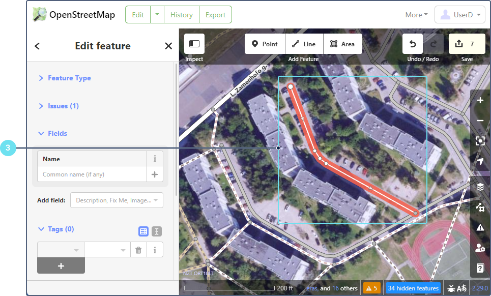Open the map data panel
Image resolution: width=491 pixels, height=296 pixels.
pos(480,207)
